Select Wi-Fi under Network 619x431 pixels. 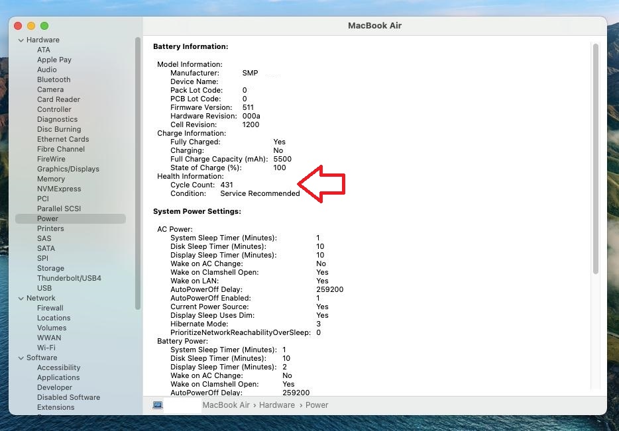tap(46, 348)
